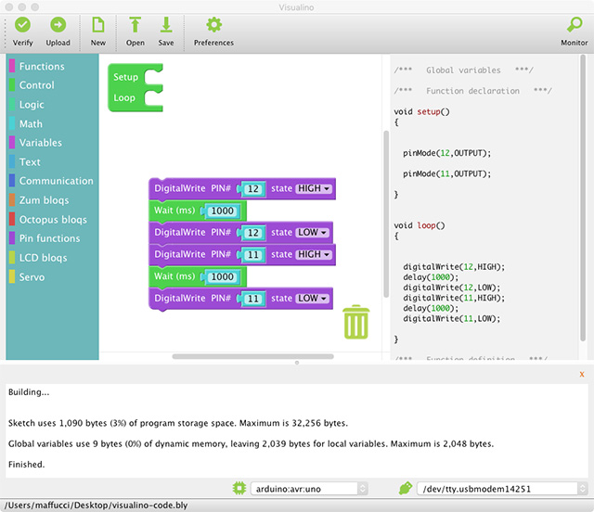The height and width of the screenshot is (512, 594).
Task: Open the Communication block category
Action: tap(56, 181)
